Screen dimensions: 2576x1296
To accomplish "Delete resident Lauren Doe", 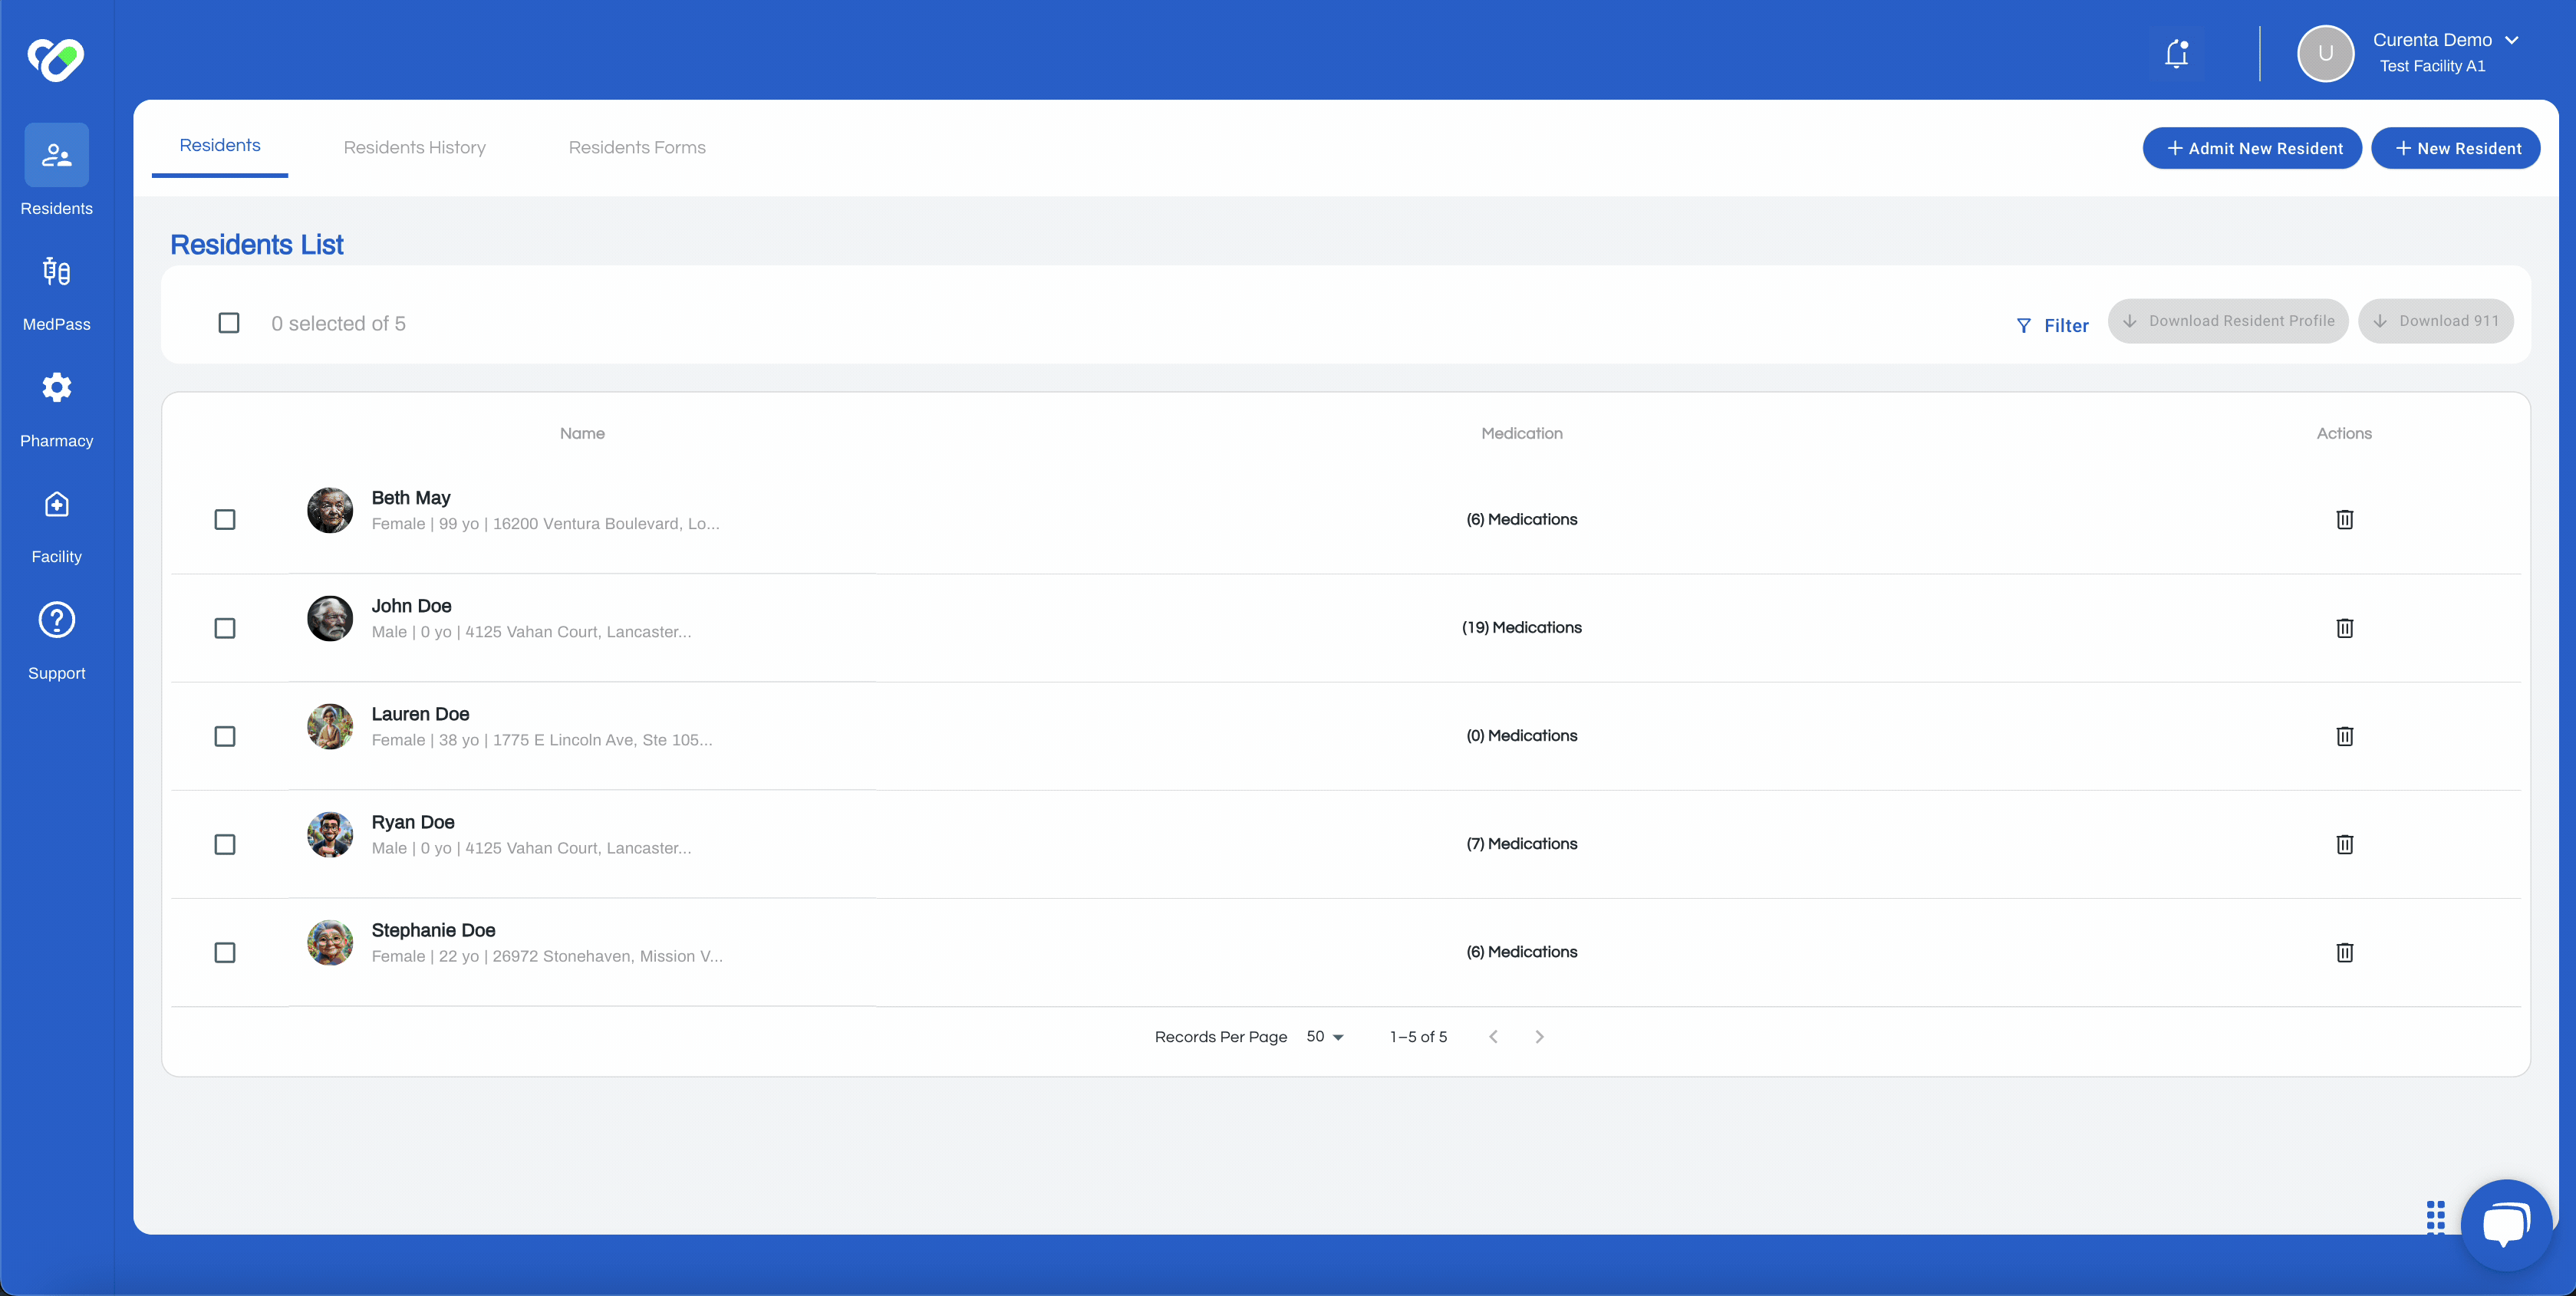I will click(2344, 736).
